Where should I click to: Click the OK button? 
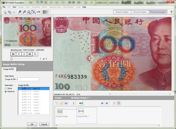32,124
